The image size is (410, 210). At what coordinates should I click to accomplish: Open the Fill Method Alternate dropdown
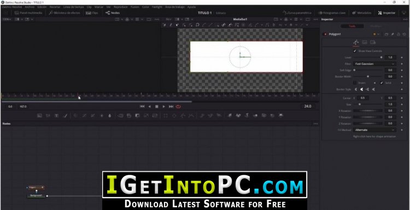coord(374,130)
